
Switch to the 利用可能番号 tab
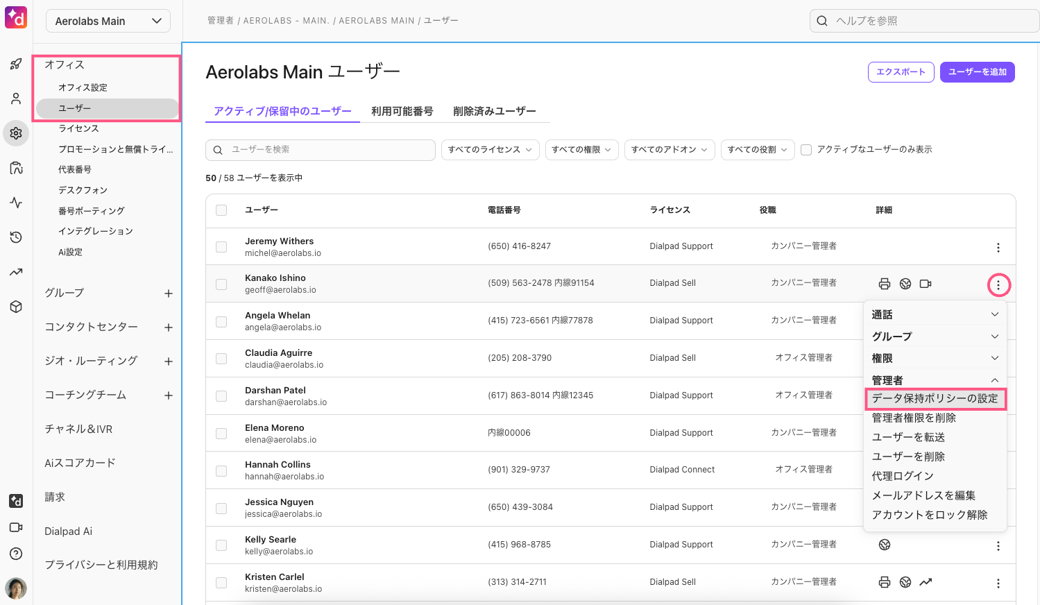tap(402, 111)
